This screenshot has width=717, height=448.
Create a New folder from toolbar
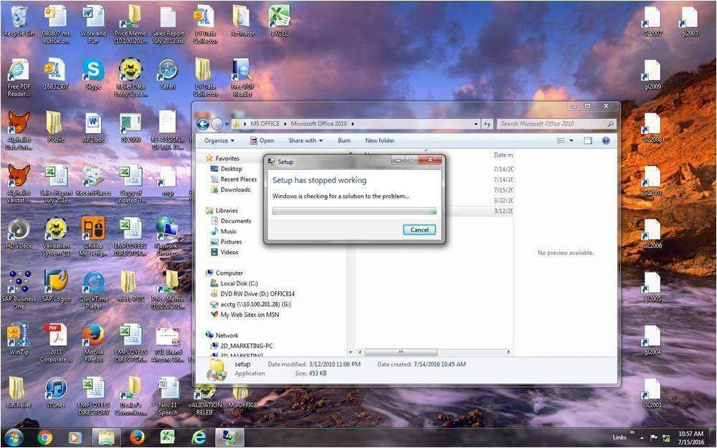point(379,140)
